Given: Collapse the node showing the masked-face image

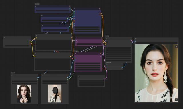Looking at the screenshot, I should (42, 75).
